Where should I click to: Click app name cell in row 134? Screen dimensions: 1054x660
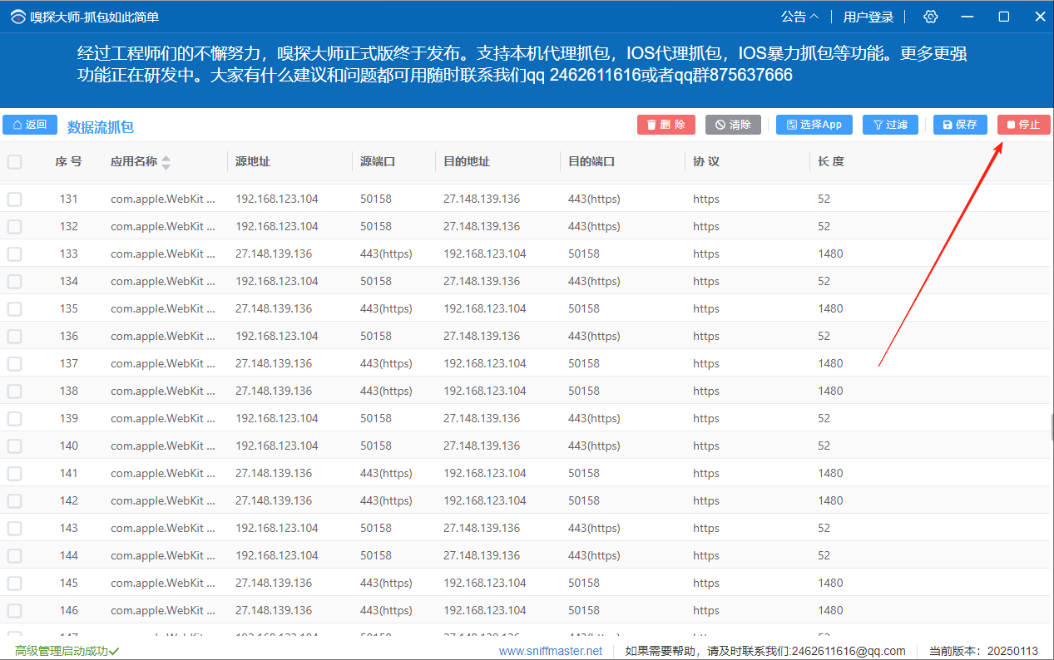(163, 282)
